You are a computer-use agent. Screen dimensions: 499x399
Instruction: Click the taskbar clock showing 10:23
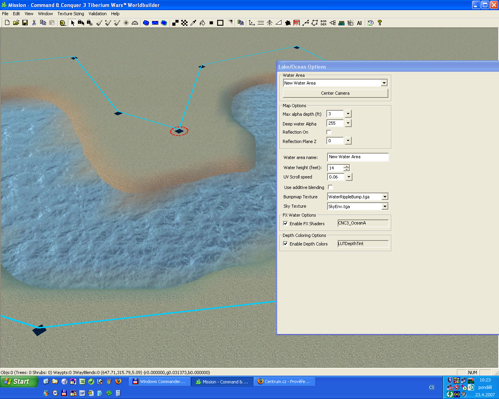(485, 380)
